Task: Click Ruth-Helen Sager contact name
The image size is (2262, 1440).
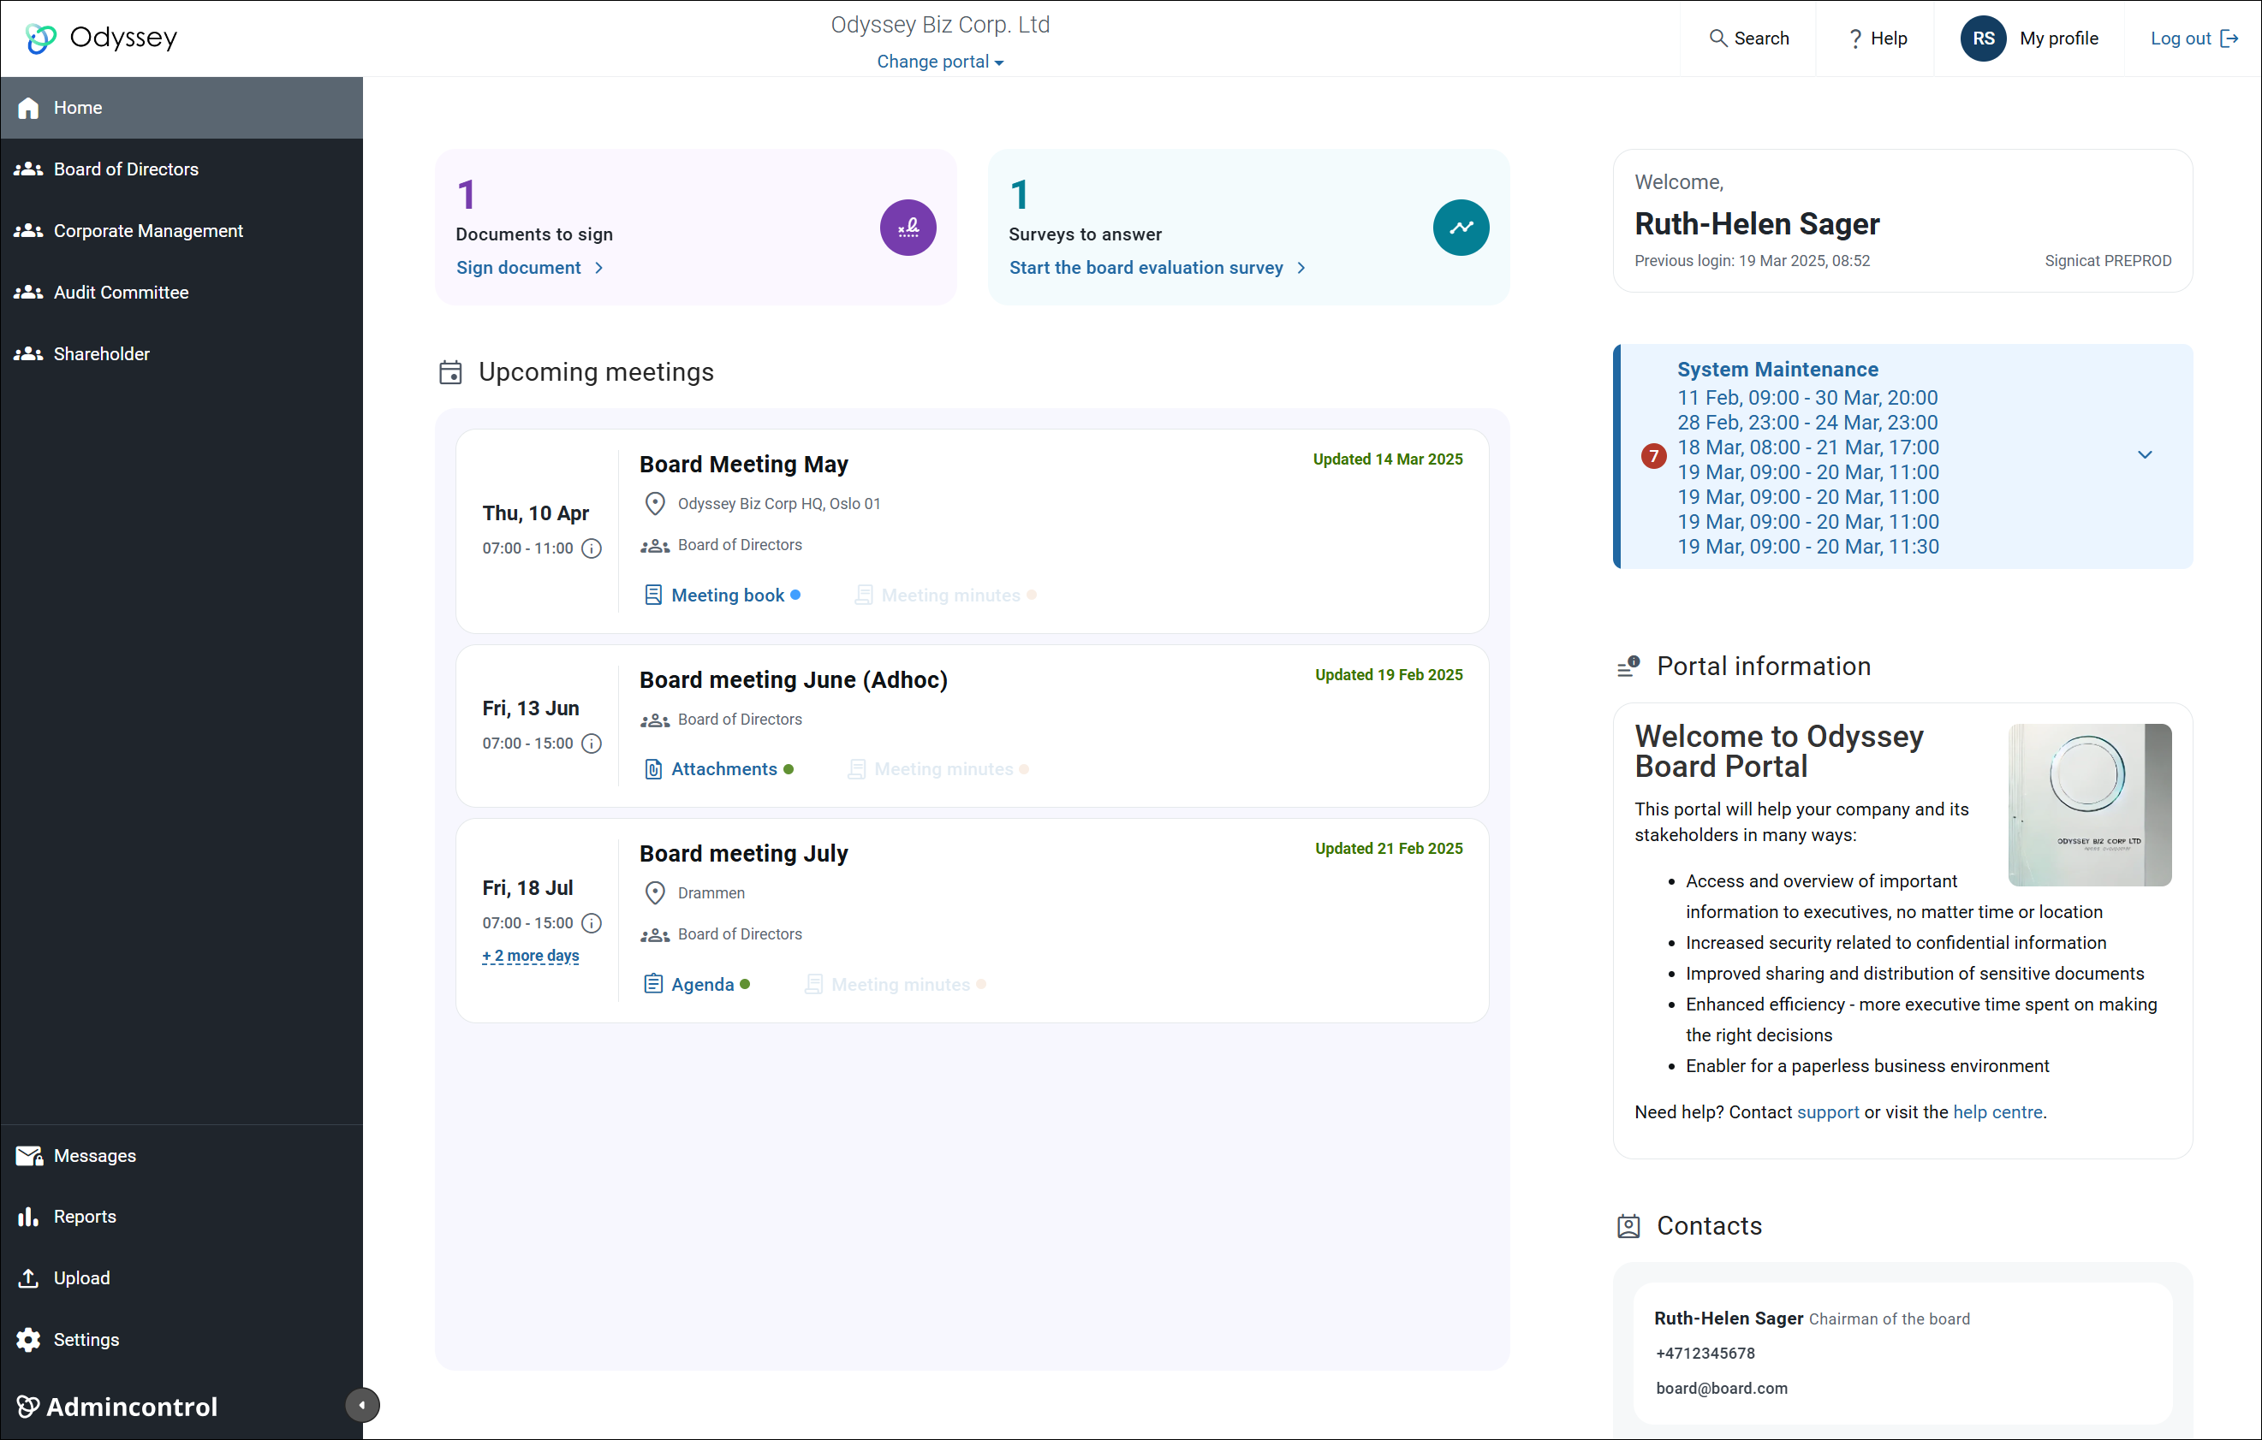Action: 1728,1318
